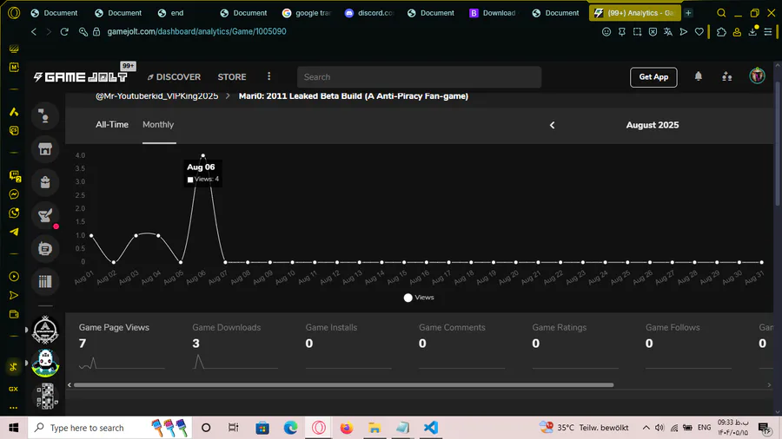Open Firefox from the taskbar

click(x=346, y=428)
